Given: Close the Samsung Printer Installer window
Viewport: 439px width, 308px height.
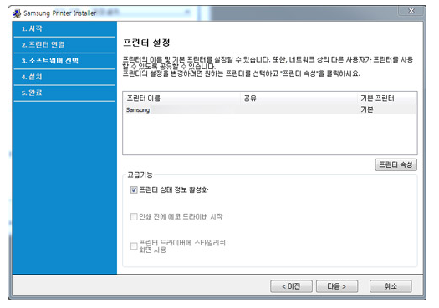Looking at the screenshot, I should (x=411, y=11).
